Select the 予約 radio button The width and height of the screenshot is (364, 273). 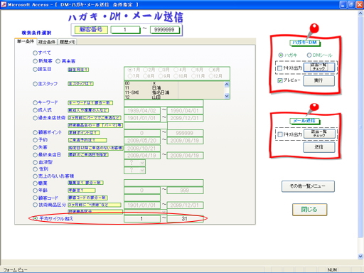point(35,140)
